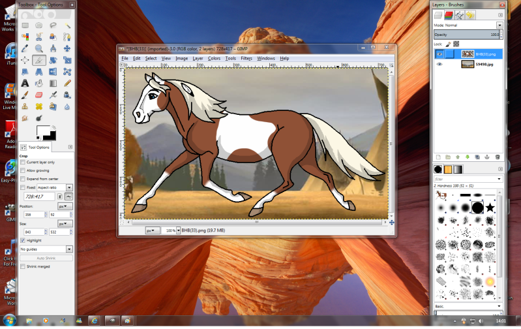The width and height of the screenshot is (521, 329).
Task: Switch to the Undo History tab
Action: [470, 15]
